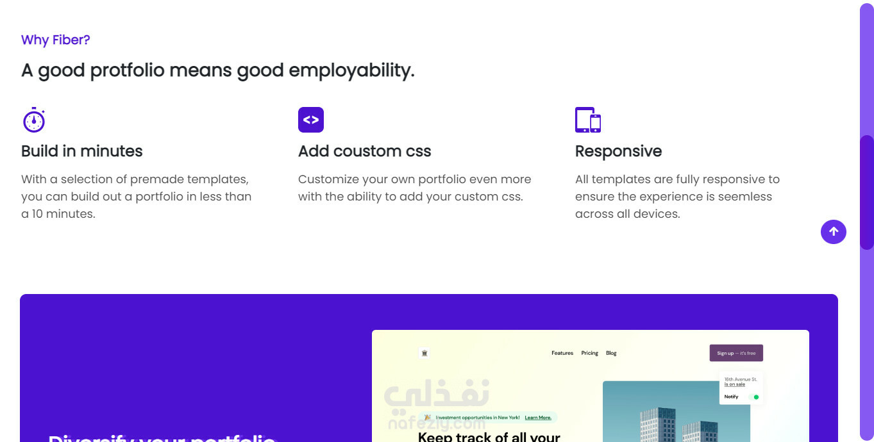Follow the Learn More link in the banner
Screen dimensions: 874x442
538,418
